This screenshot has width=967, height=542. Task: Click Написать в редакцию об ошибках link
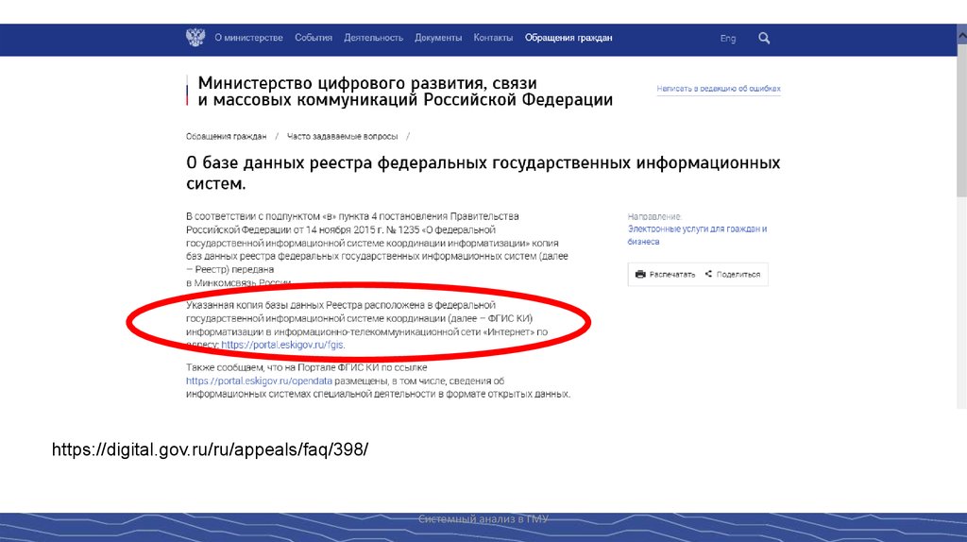coord(719,89)
